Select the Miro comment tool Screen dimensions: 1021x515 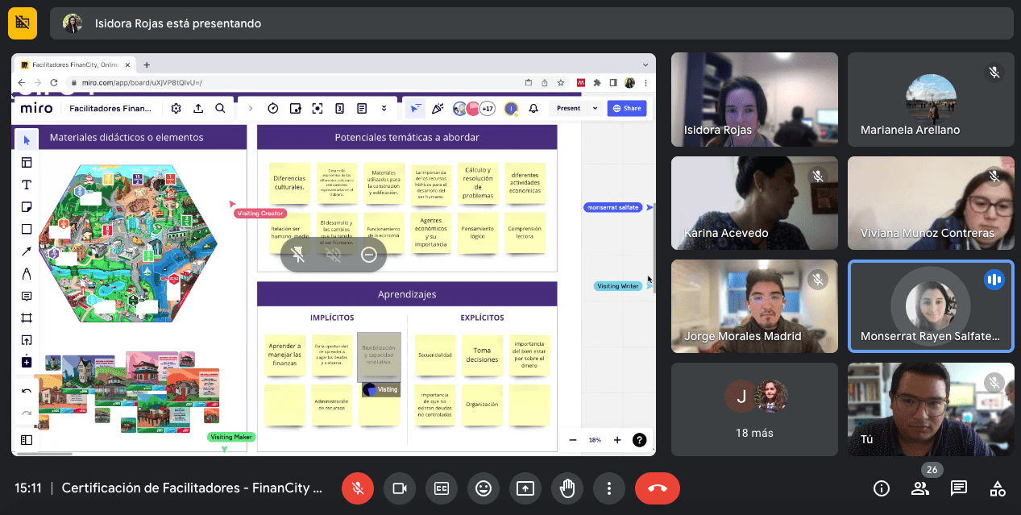[27, 296]
